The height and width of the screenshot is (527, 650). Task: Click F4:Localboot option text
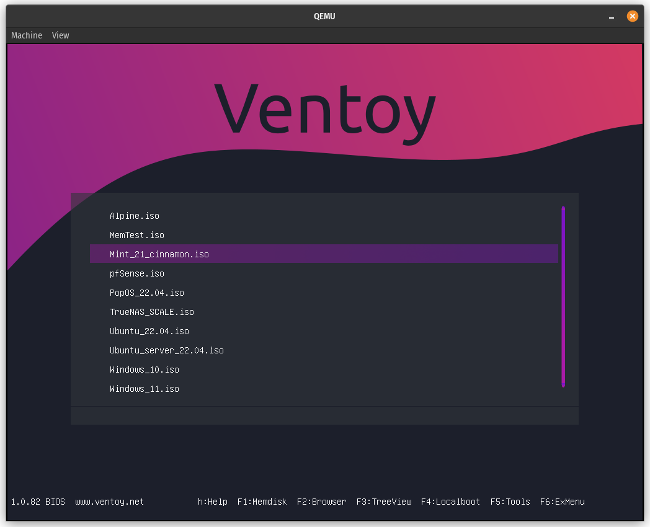pos(451,502)
